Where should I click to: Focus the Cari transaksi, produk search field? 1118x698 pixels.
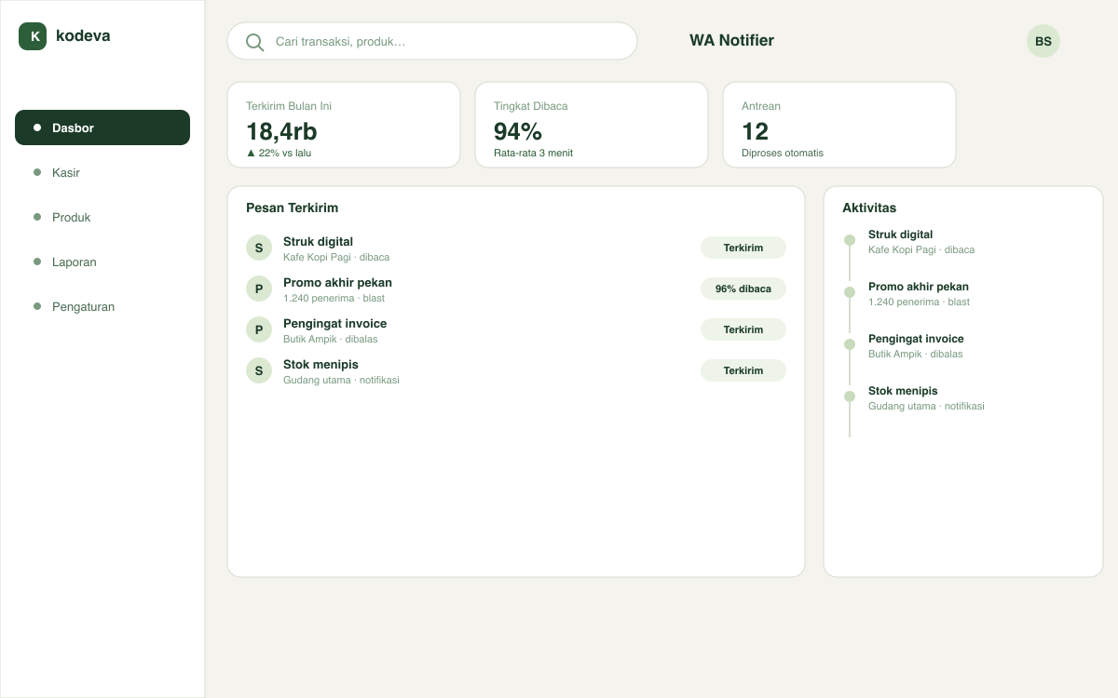[x=432, y=41]
